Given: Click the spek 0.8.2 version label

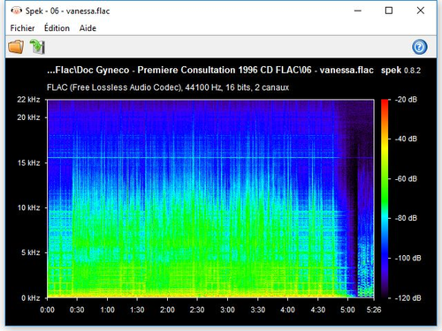Looking at the screenshot, I should point(400,71).
